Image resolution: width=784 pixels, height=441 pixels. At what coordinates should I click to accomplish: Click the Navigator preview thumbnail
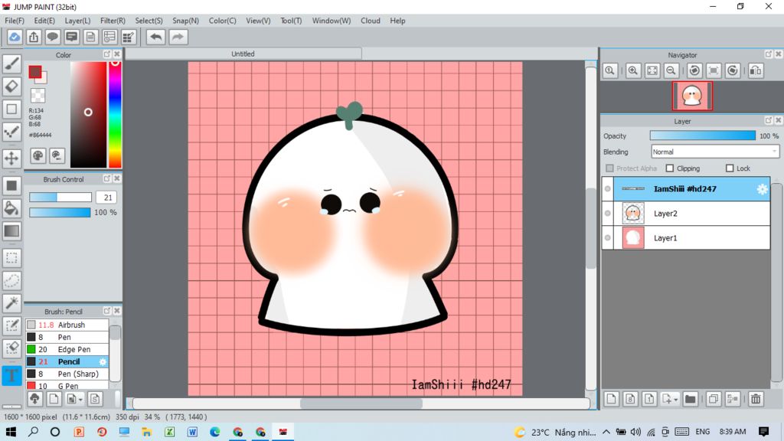point(692,96)
